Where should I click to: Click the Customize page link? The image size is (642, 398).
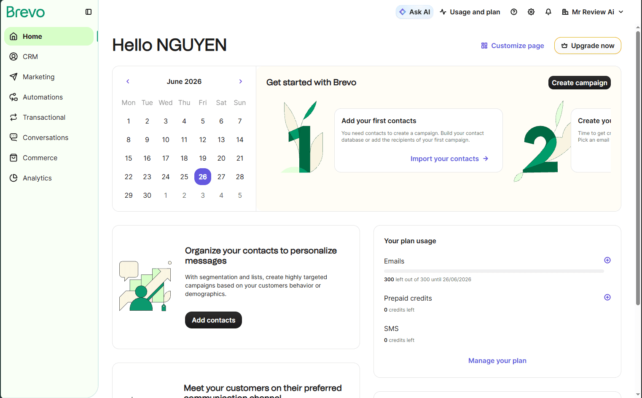(513, 46)
